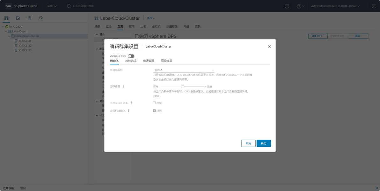Open the 摘要 tab
Viewport: 380px width, 191px height.
tap(97, 27)
